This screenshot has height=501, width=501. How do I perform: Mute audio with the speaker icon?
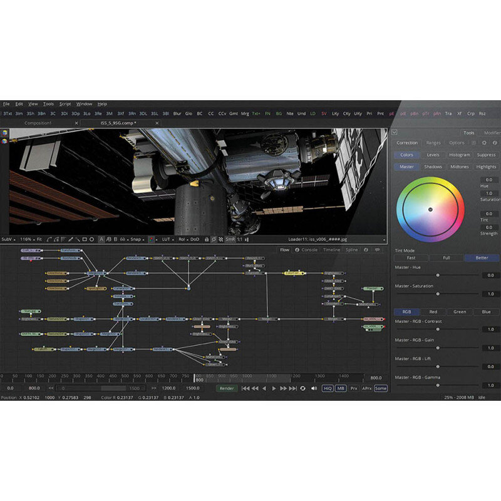click(312, 388)
